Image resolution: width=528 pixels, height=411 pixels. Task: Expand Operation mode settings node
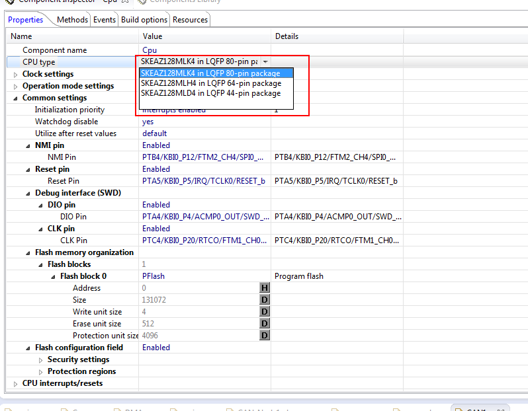15,87
